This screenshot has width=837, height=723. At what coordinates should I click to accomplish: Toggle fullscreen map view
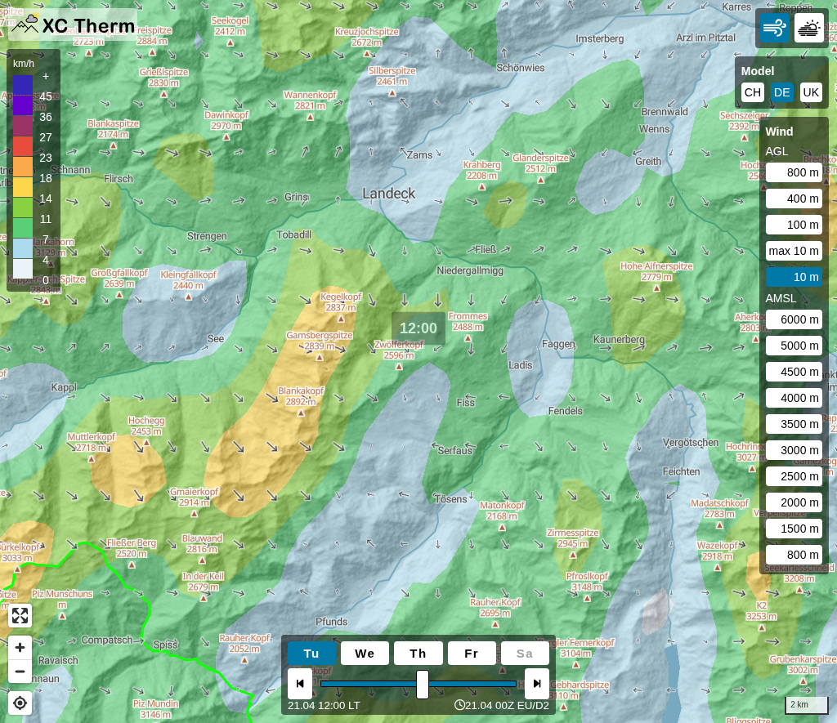coord(20,616)
